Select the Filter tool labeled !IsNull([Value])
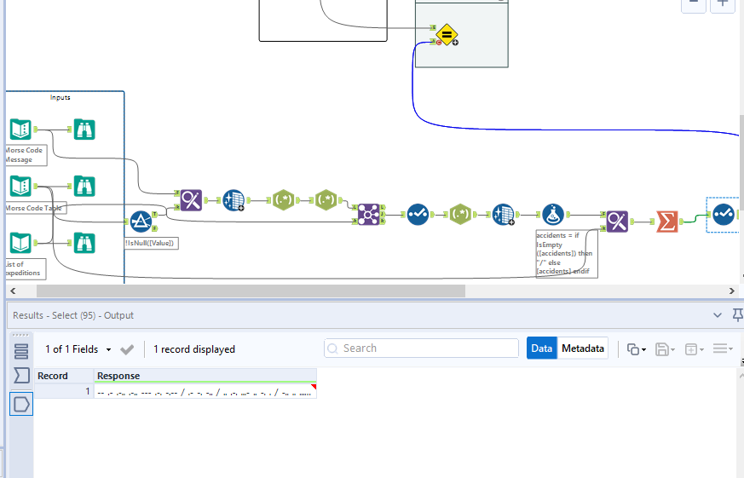 (x=141, y=222)
